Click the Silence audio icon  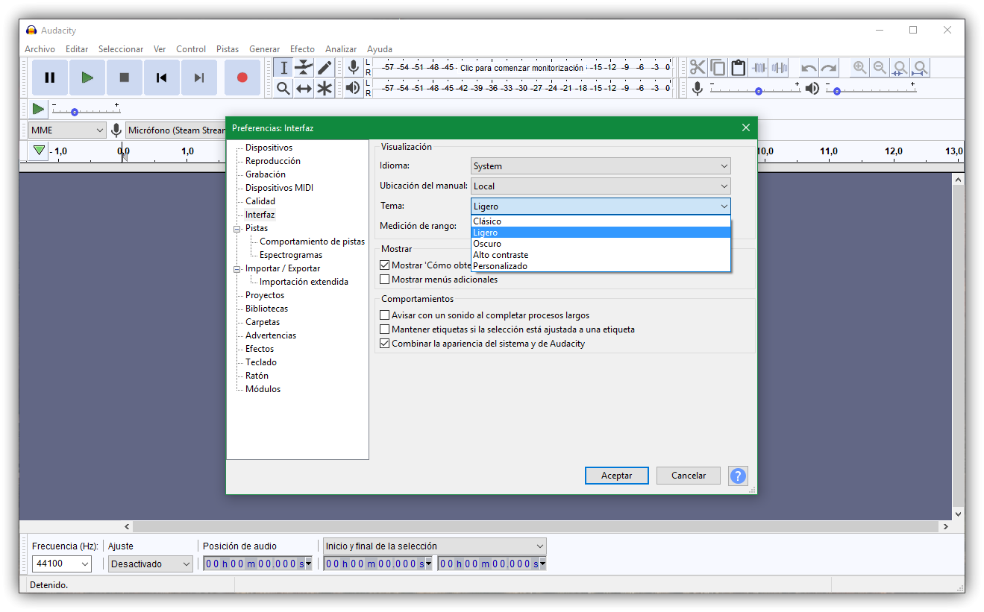780,68
